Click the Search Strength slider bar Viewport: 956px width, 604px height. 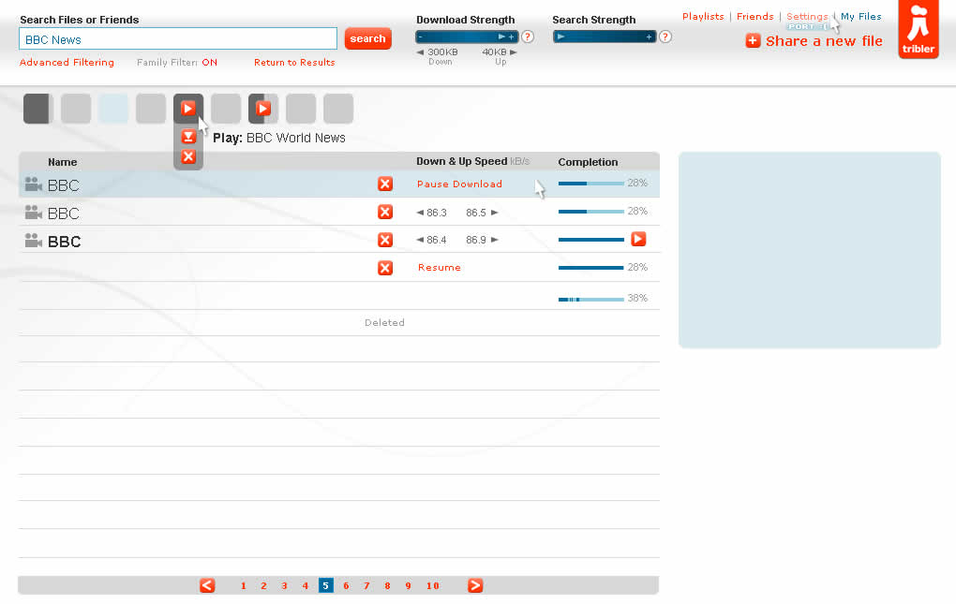(605, 37)
